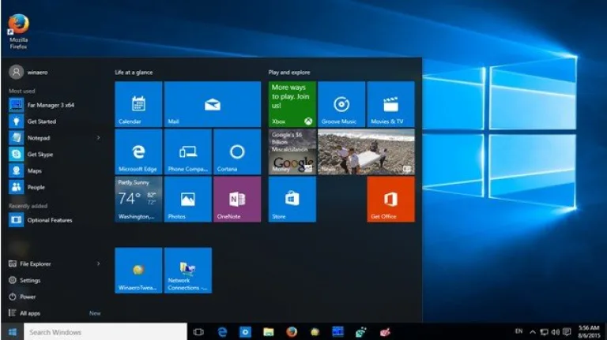The image size is (607, 340).
Task: Open the Photos tile
Action: (188, 199)
